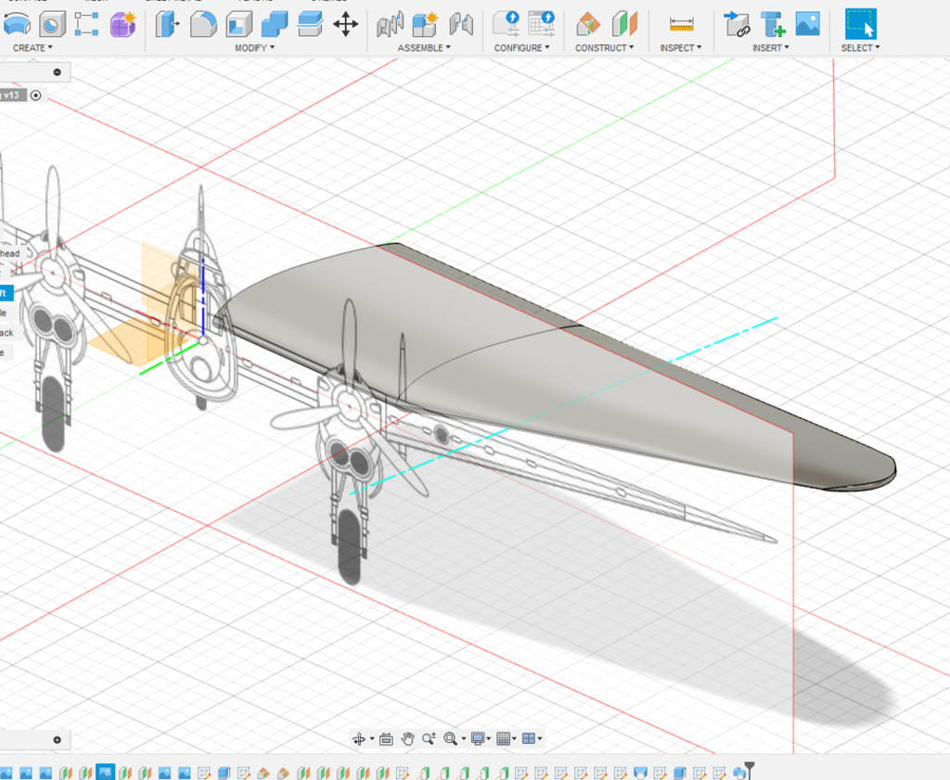Expand the comments panel plus button
Viewport: 950px width, 780px height.
(x=57, y=739)
